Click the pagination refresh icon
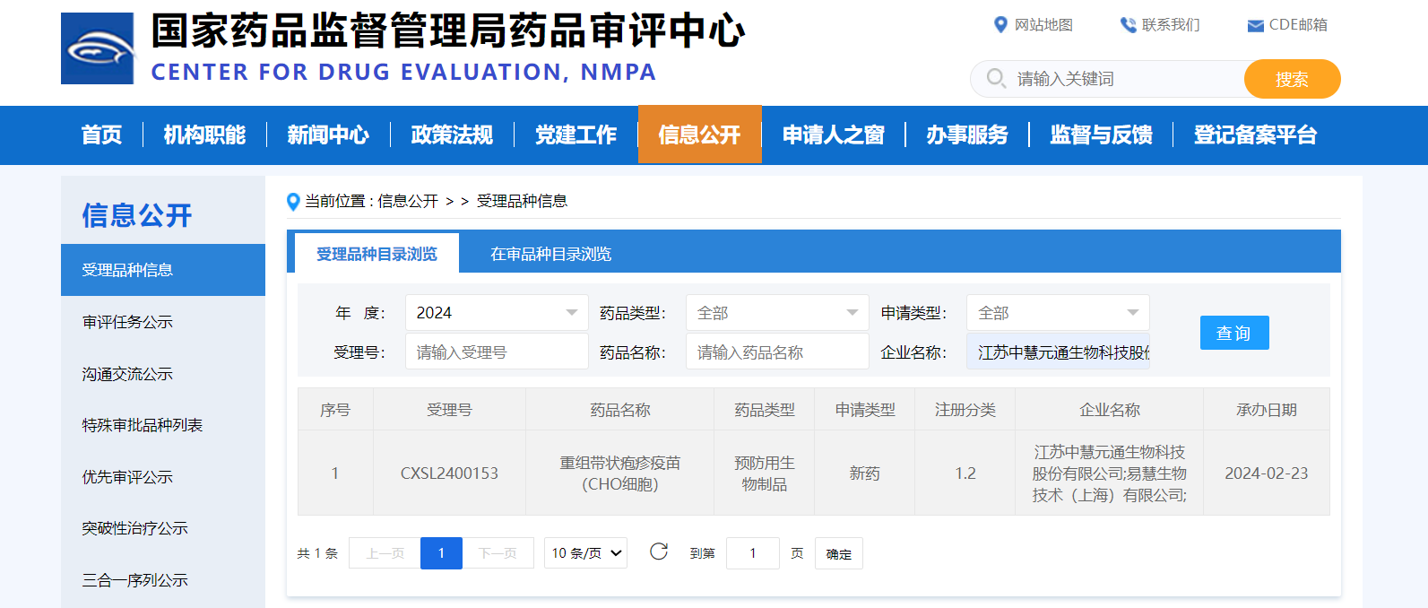The image size is (1428, 608). pos(659,552)
